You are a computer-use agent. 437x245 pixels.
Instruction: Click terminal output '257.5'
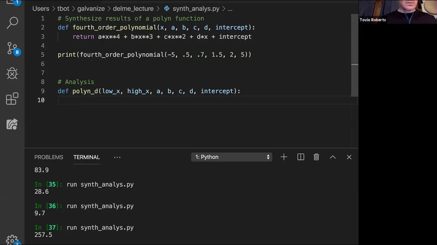pos(43,235)
